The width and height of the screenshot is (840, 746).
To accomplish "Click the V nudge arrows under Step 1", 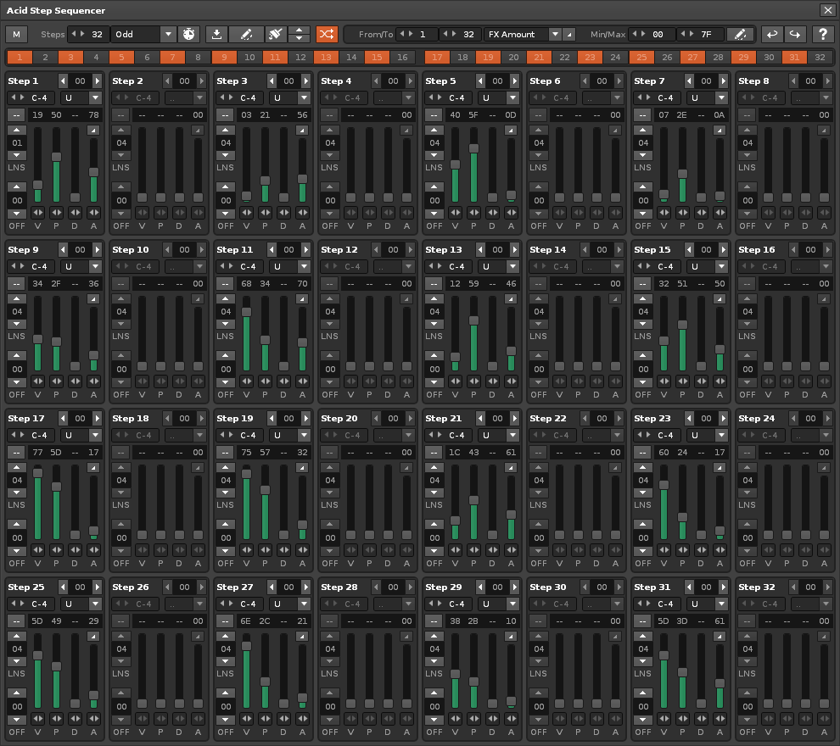I will coord(37,213).
